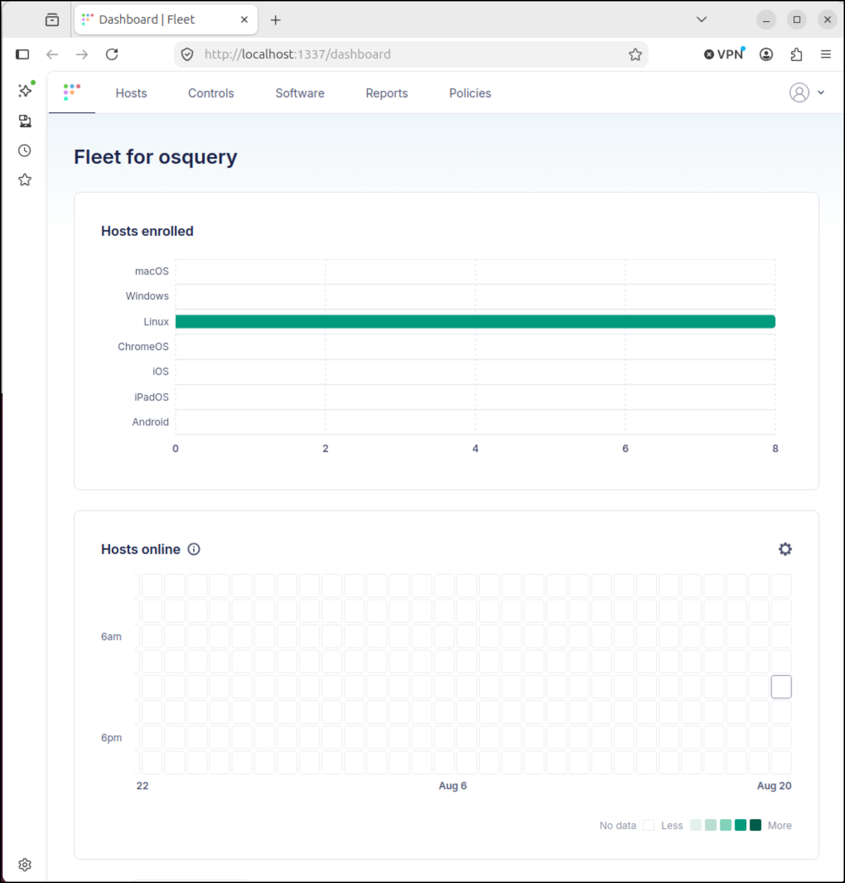Toggle the browser sidebar panel icon
Screen dimensions: 845x883
coord(23,54)
